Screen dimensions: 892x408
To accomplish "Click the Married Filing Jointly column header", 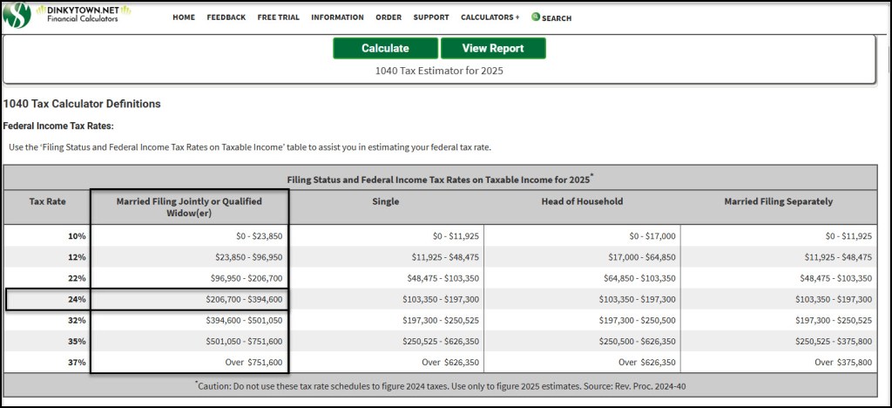I will coord(189,207).
